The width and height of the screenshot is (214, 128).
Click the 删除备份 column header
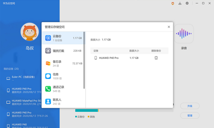[156, 51]
